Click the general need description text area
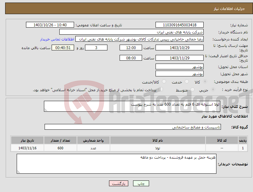Screen dimensions: 253x192 (x=132, y=106)
